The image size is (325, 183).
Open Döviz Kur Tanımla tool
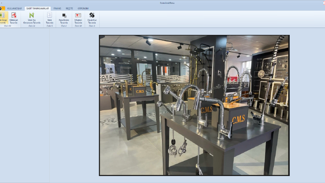[x=92, y=18]
